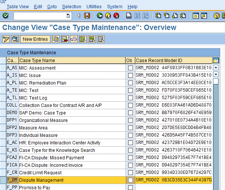
Task: Click the Delete row icon
Action: (x=65, y=39)
